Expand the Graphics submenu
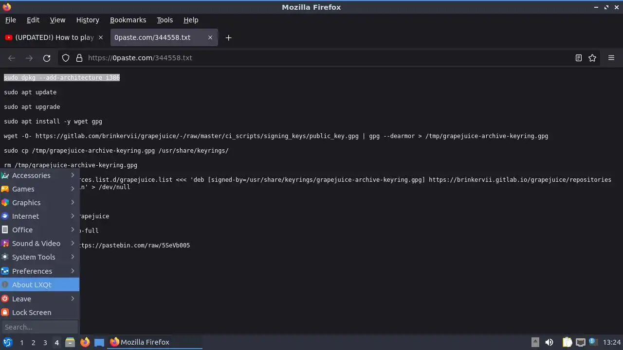Image resolution: width=623 pixels, height=350 pixels. pyautogui.click(x=39, y=203)
